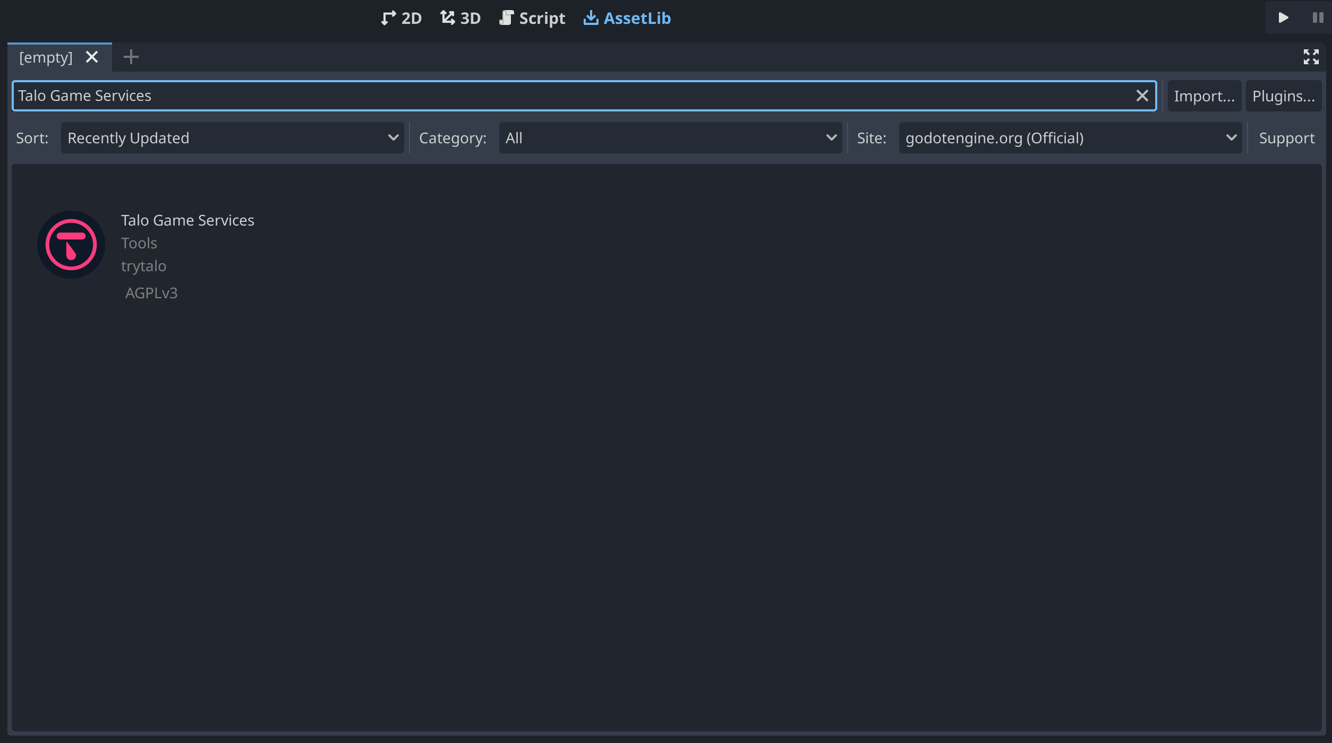Click the Talo Game Services logo thumbnail
The width and height of the screenshot is (1332, 743).
[71, 245]
